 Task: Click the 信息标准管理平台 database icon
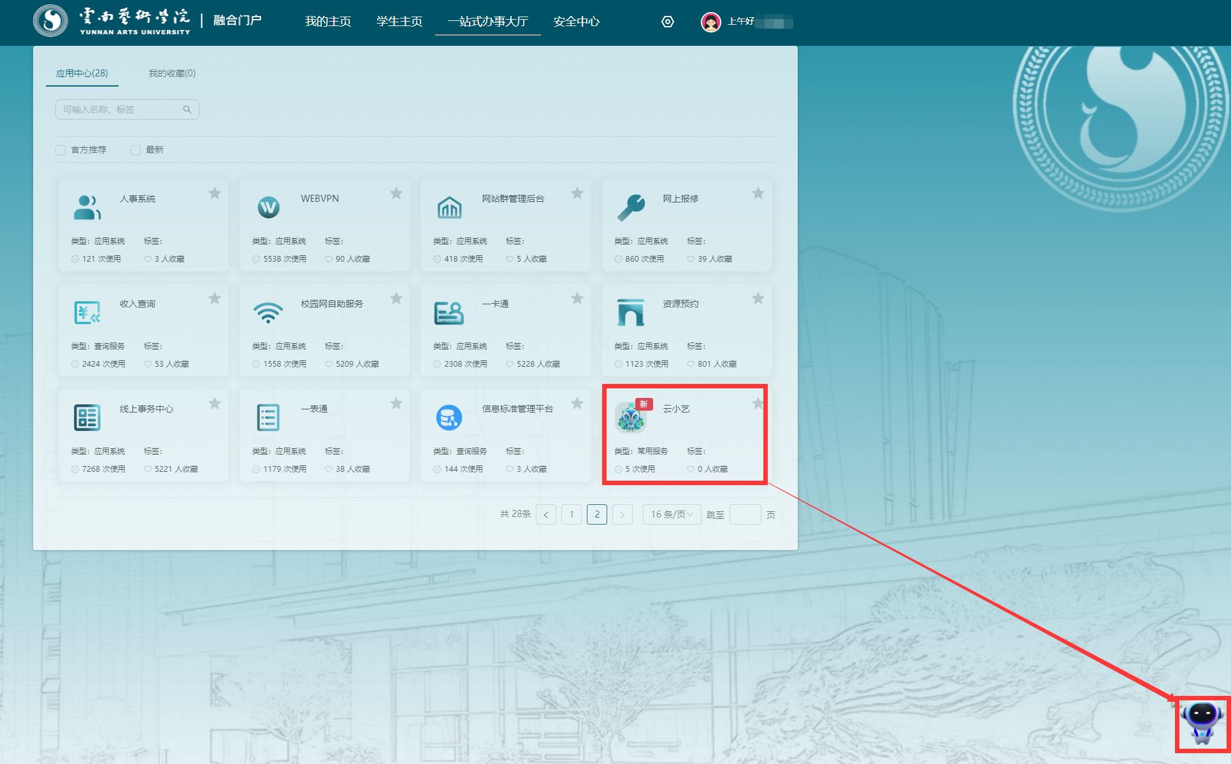[x=449, y=417]
